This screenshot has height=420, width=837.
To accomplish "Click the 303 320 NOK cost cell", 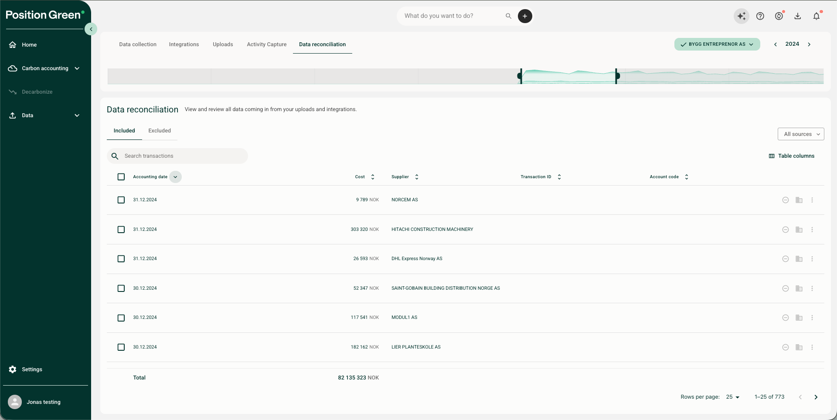I will click(x=365, y=230).
